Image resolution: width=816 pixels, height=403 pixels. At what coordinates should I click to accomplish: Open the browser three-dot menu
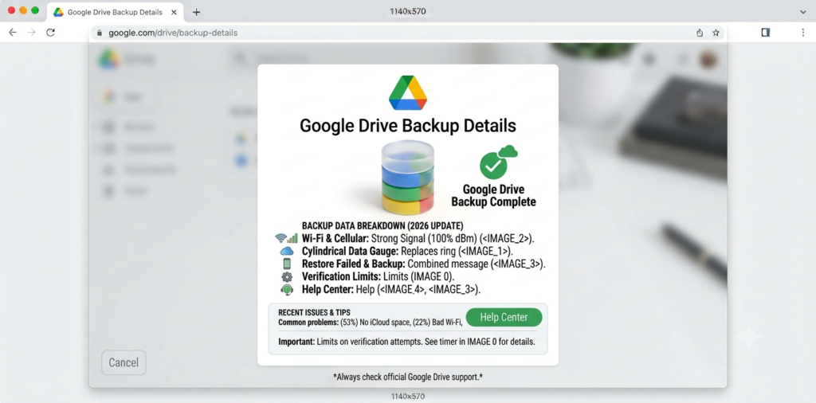(x=803, y=32)
